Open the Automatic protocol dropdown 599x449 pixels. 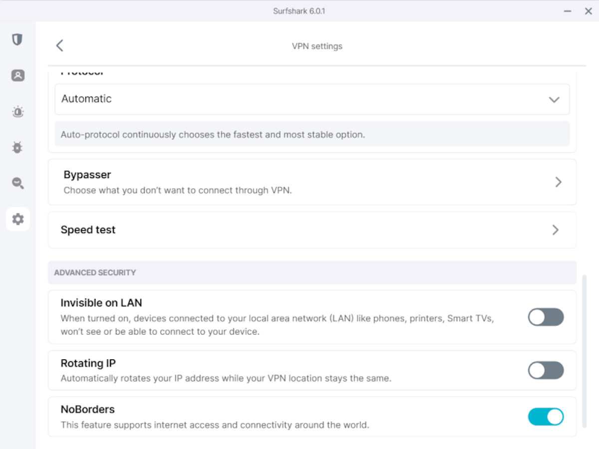click(312, 99)
